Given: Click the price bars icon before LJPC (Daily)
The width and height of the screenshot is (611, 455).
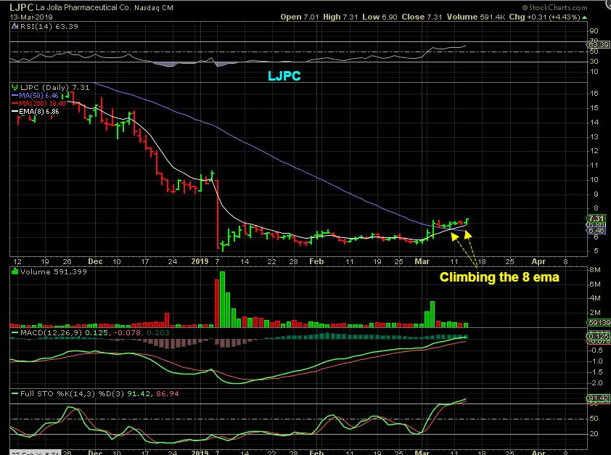Looking at the screenshot, I should [x=15, y=87].
